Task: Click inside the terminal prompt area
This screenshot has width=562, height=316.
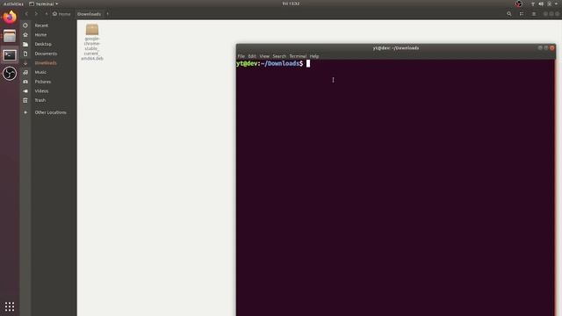Action: click(395, 188)
